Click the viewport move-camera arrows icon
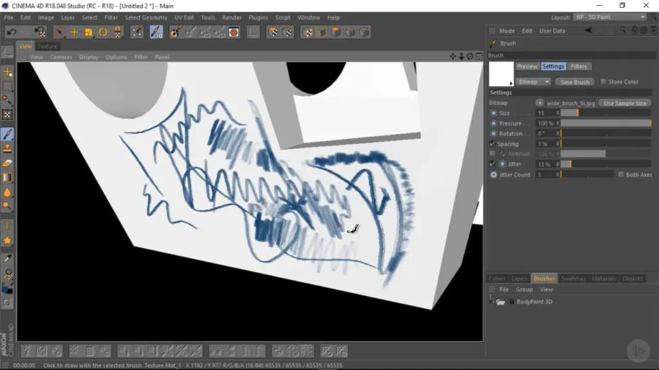659x370 pixels. click(x=452, y=57)
